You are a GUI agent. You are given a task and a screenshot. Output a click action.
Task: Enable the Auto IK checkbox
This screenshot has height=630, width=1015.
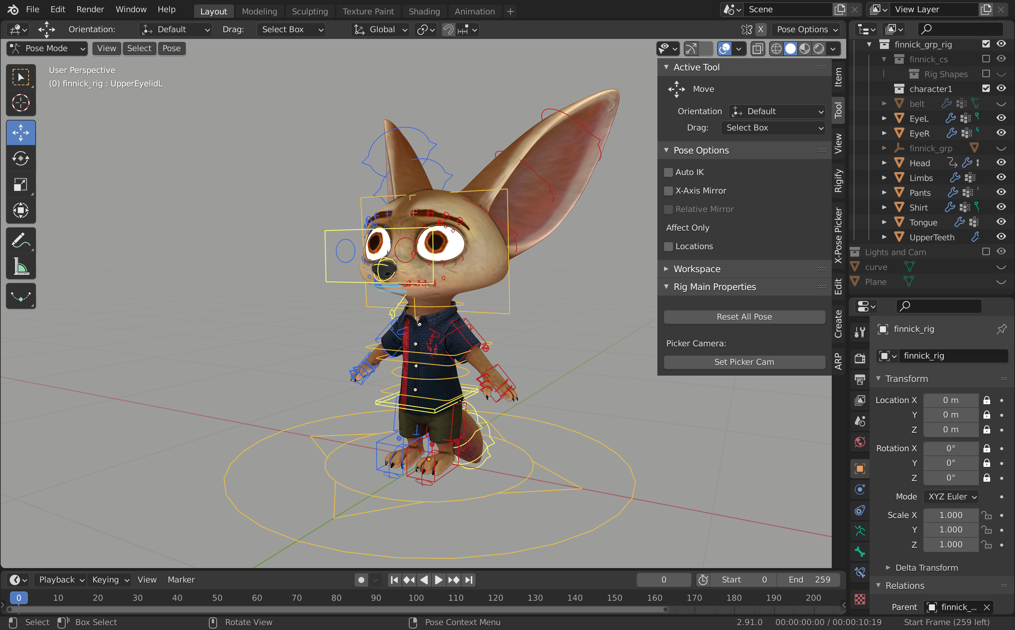669,172
